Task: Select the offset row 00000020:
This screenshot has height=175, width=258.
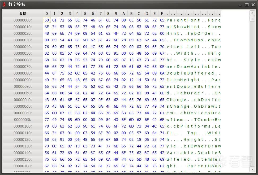Action: [x=23, y=33]
